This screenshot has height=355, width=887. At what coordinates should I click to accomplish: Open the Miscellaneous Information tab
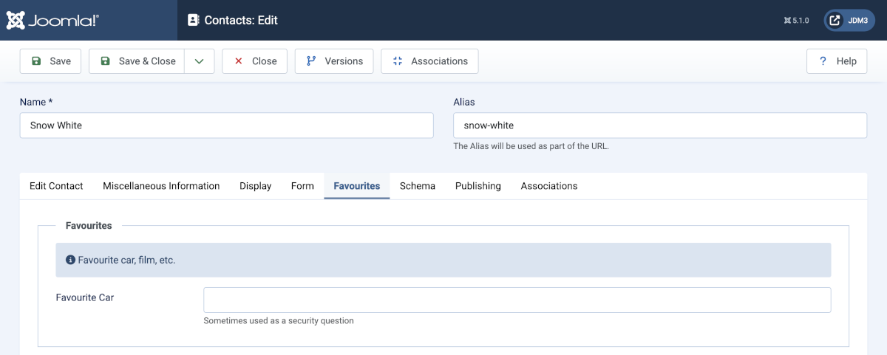tap(161, 186)
